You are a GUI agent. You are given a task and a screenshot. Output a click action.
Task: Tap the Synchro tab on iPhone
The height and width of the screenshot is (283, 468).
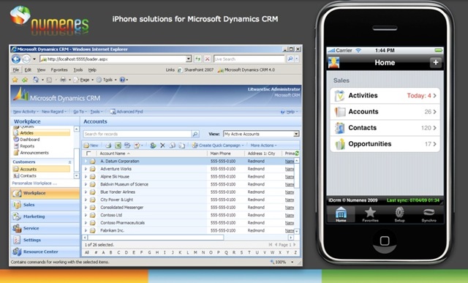pos(429,214)
